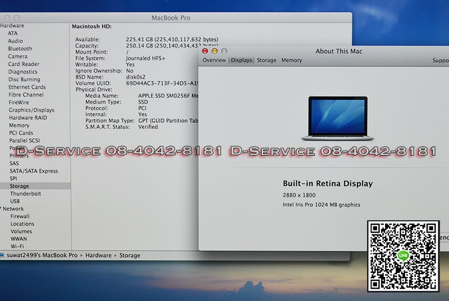449x301 pixels.
Task: Click the Protocol PCI value
Action: pyautogui.click(x=143, y=108)
